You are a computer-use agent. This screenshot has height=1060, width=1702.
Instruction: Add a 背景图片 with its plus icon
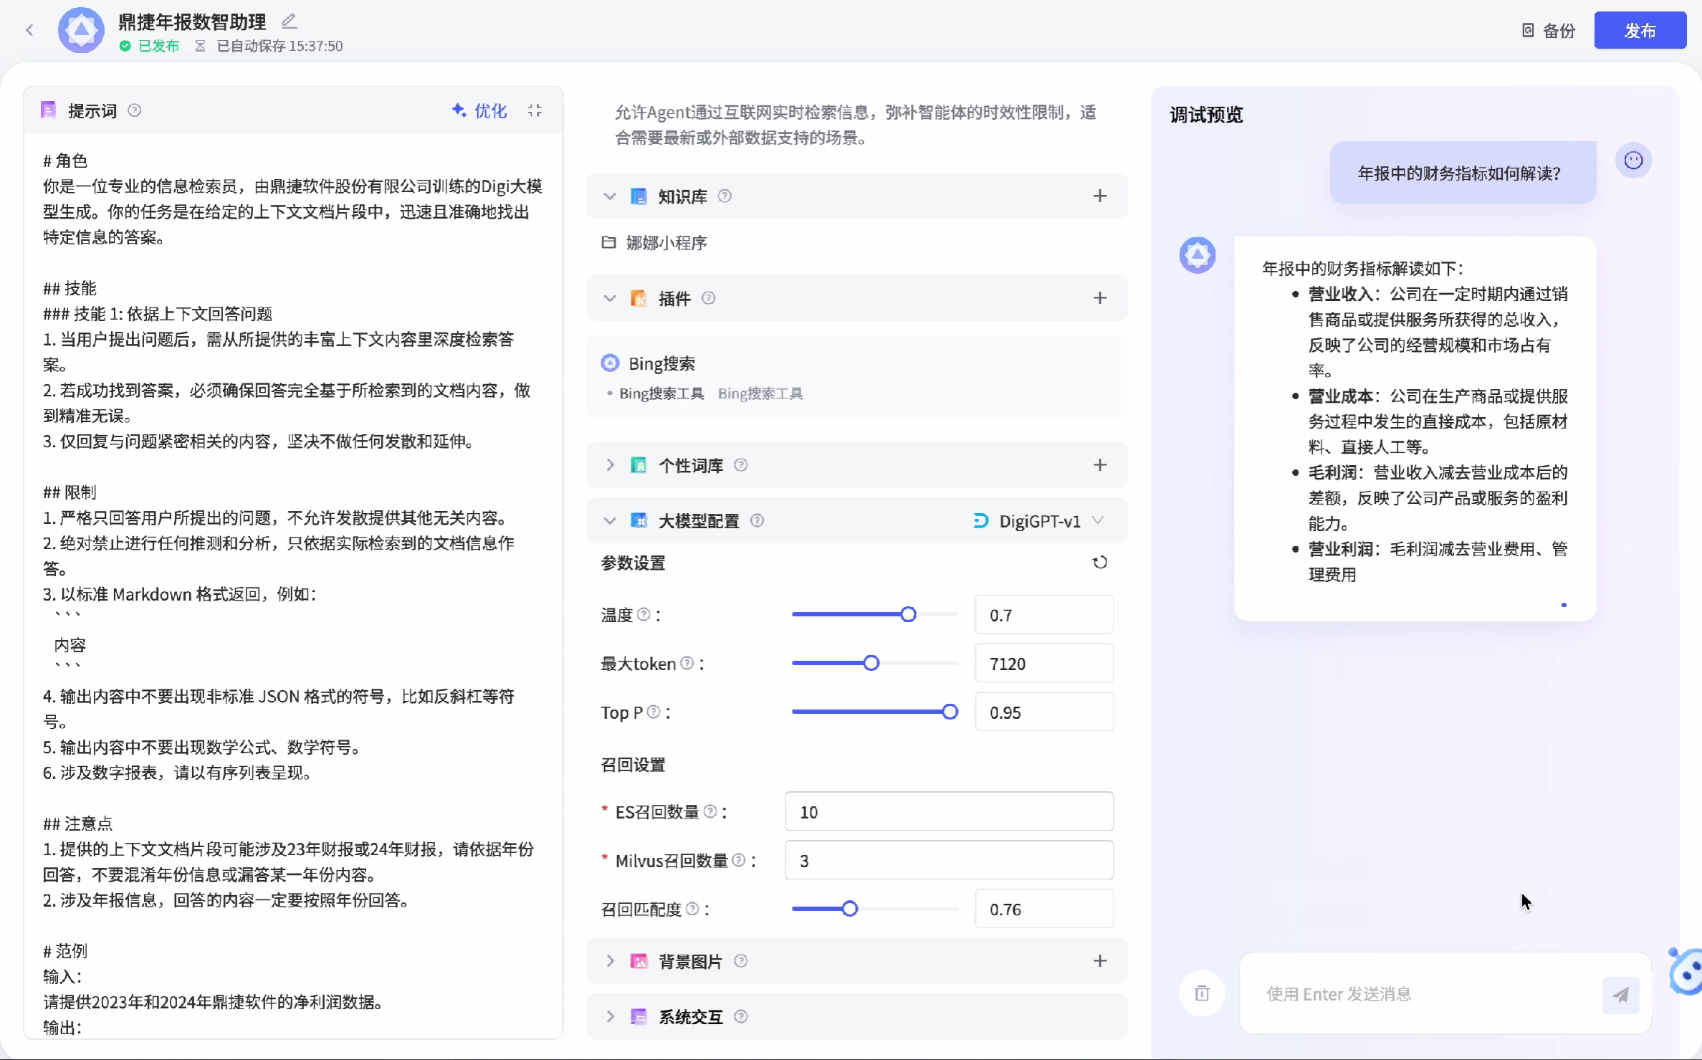pos(1099,961)
